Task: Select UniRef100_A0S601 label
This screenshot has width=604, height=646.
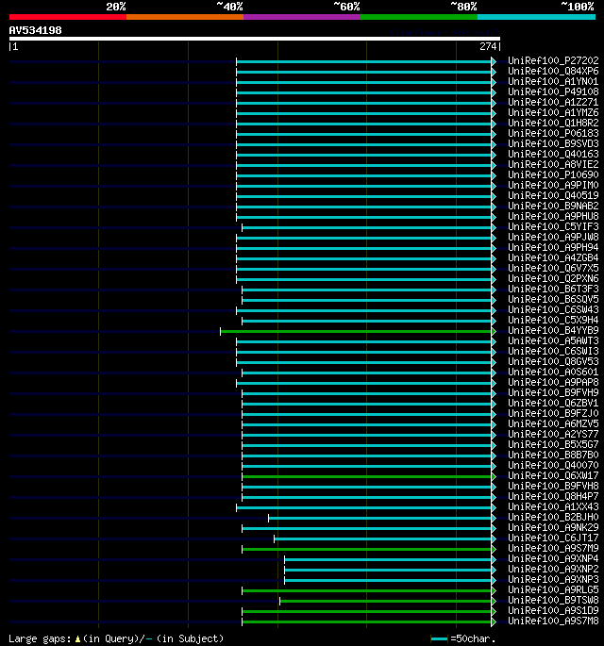Action: point(553,372)
